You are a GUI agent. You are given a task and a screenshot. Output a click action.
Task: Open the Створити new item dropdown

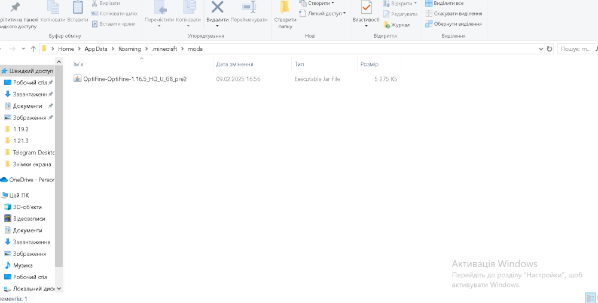(x=317, y=3)
